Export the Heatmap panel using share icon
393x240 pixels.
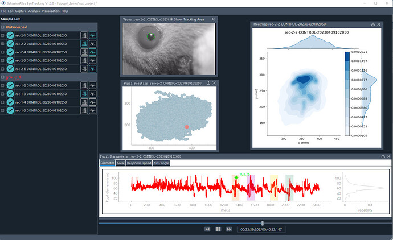pos(372,24)
